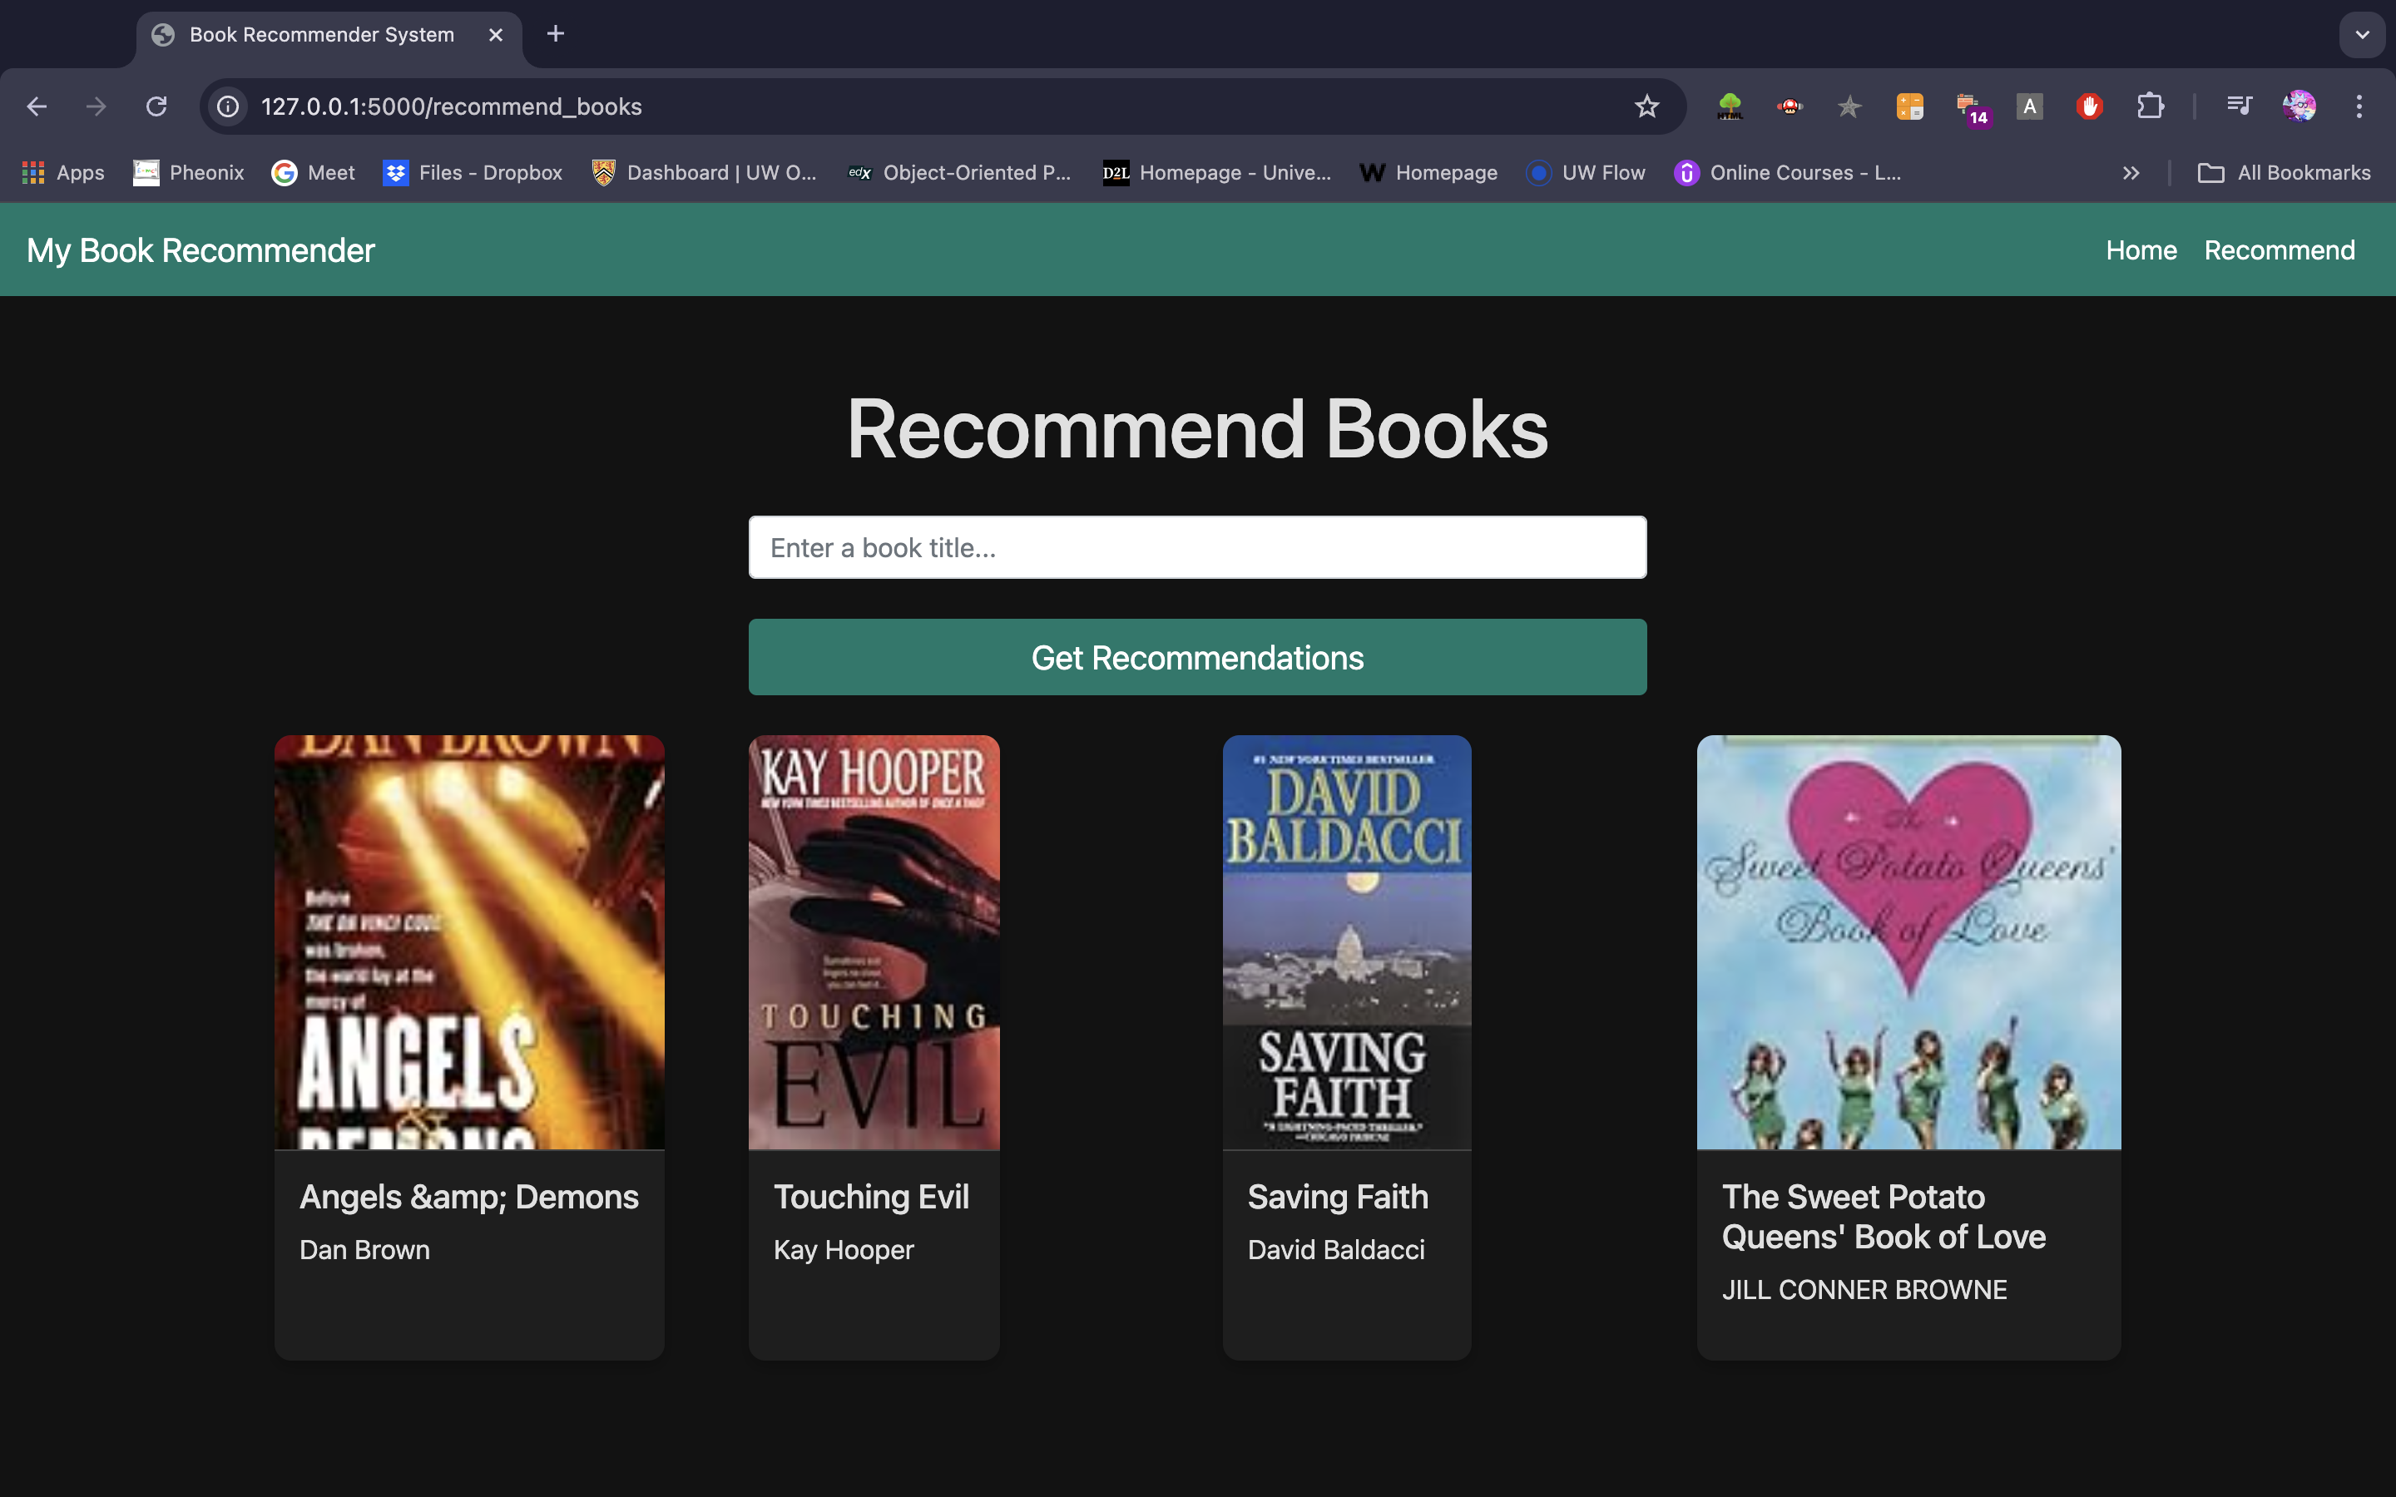Click the author name 'David Baldacci'
This screenshot has width=2396, height=1497.
[x=1337, y=1251]
